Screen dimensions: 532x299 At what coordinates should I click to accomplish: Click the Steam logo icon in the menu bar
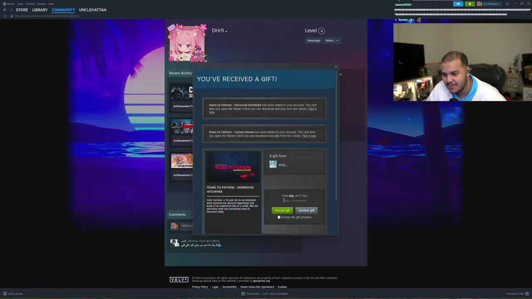[x=5, y=4]
